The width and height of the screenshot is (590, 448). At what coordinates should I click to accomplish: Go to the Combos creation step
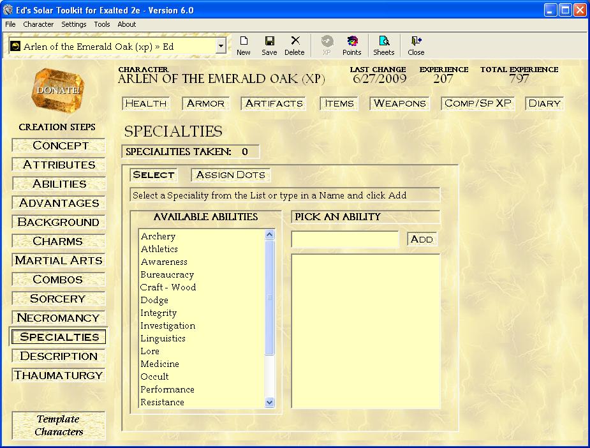click(x=59, y=280)
